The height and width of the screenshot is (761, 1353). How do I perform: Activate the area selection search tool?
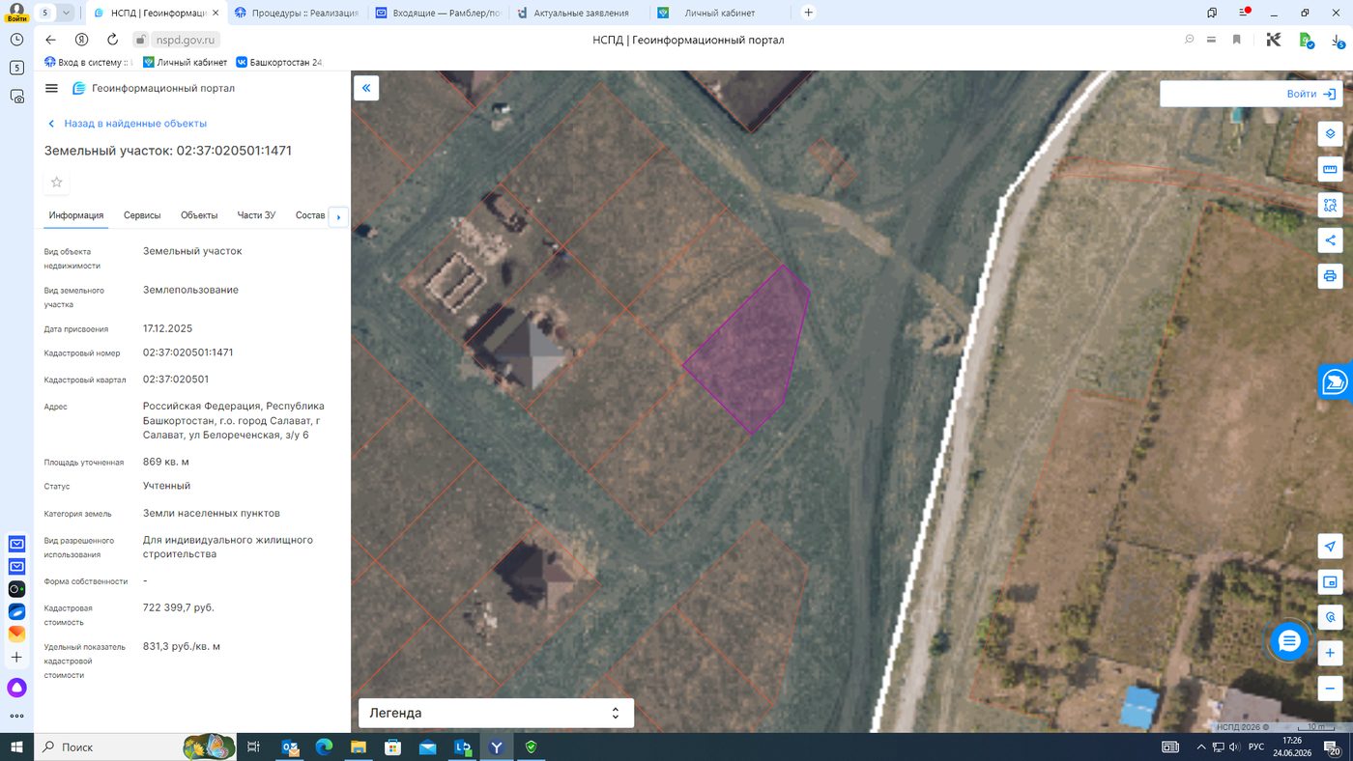point(1330,205)
